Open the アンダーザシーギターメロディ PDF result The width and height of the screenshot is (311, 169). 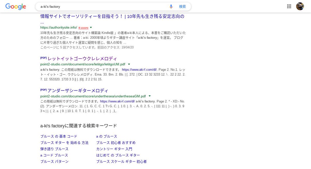pyautogui.click(x=78, y=90)
